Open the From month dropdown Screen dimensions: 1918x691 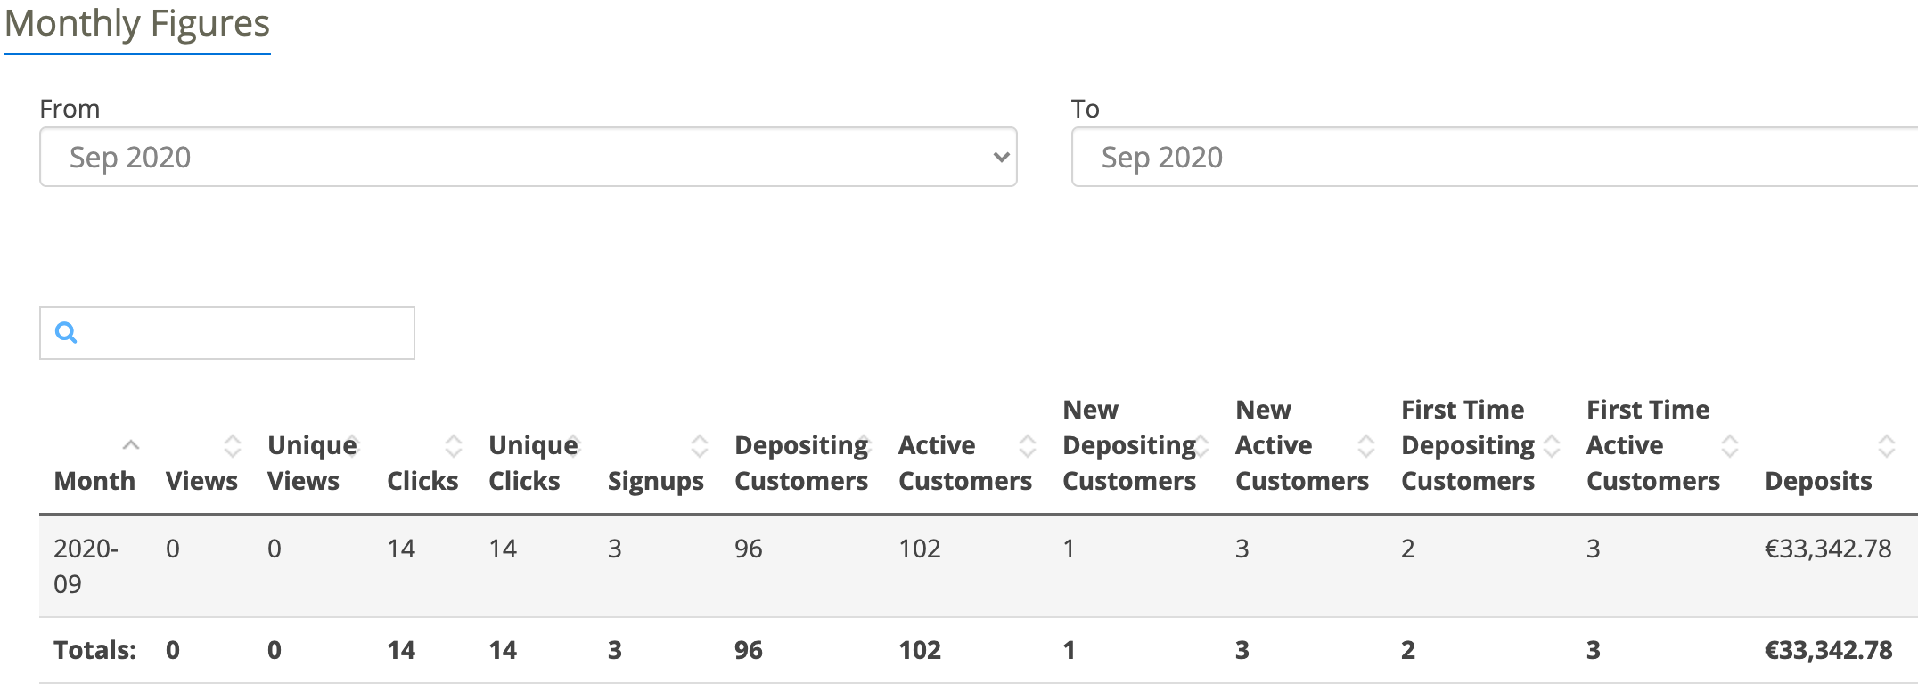pos(529,157)
